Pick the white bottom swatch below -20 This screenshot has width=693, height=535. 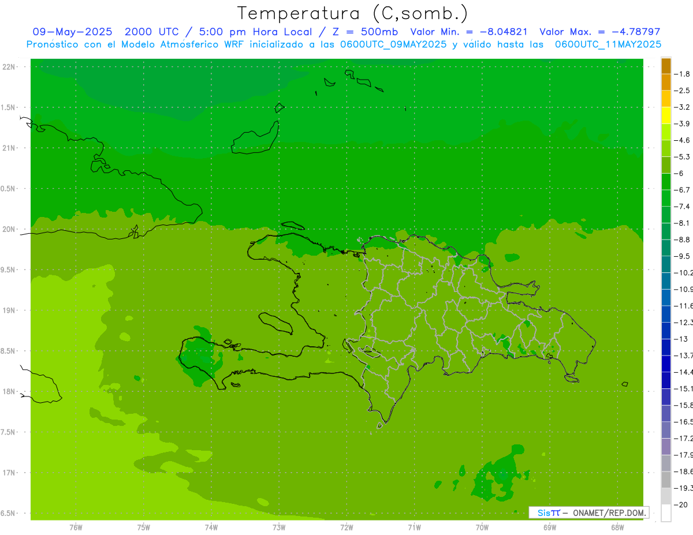click(x=666, y=513)
